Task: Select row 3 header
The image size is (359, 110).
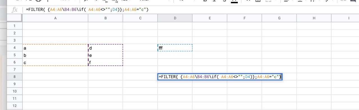Action: pyautogui.click(x=15, y=40)
